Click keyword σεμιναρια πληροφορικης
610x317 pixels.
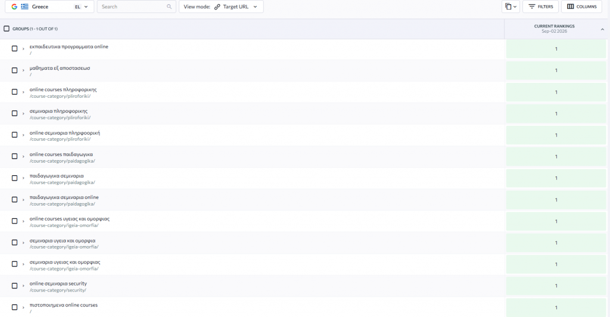click(x=58, y=111)
